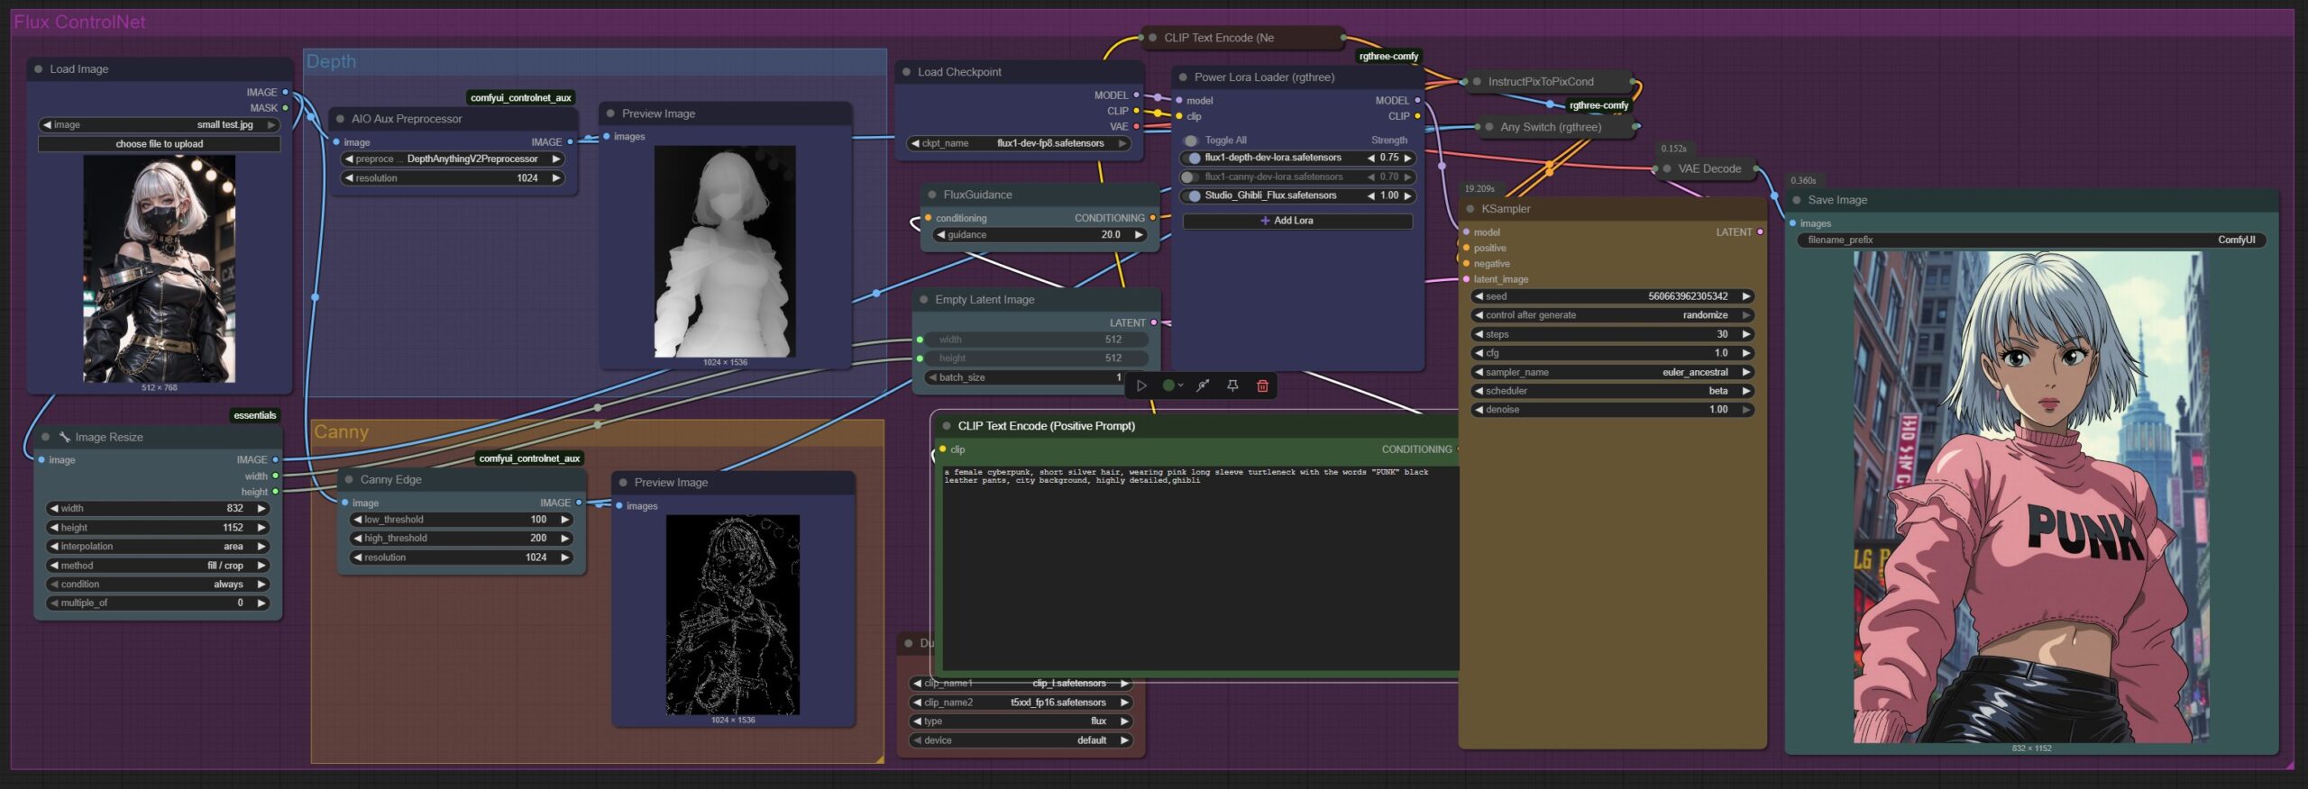Click the left arrow to decrease guidance value

point(940,235)
